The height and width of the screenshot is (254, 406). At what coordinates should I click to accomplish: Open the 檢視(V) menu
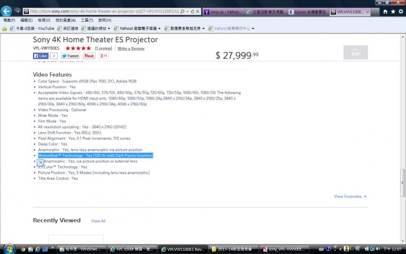pos(44,20)
